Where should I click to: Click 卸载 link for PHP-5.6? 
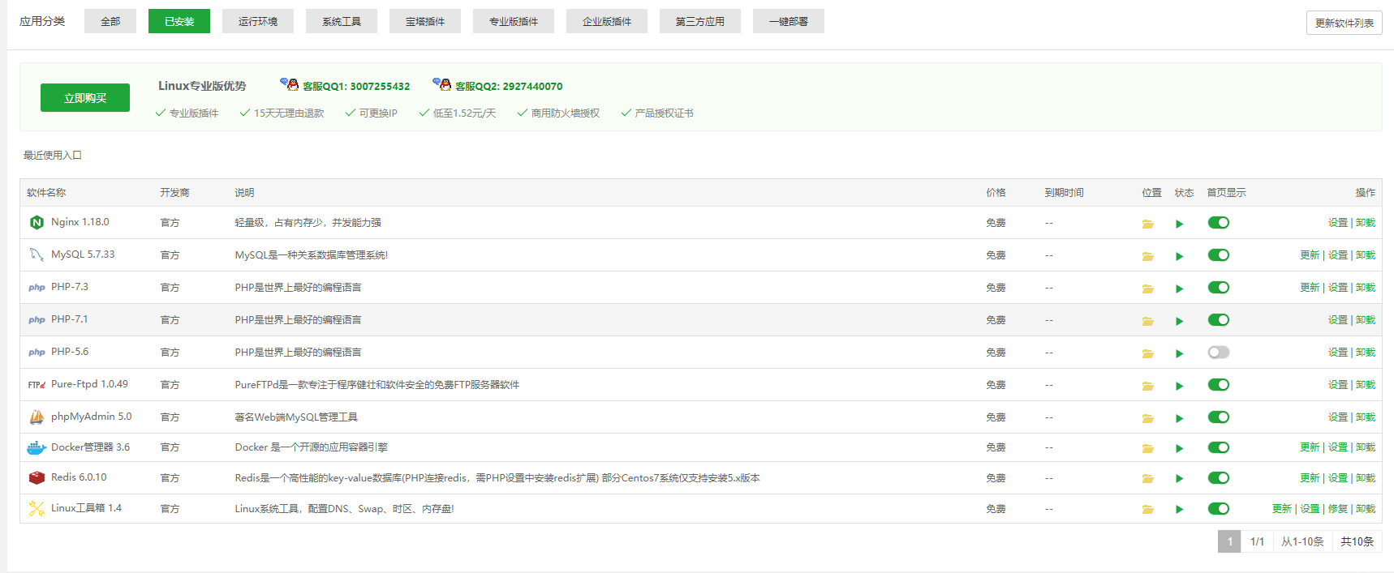tap(1366, 352)
